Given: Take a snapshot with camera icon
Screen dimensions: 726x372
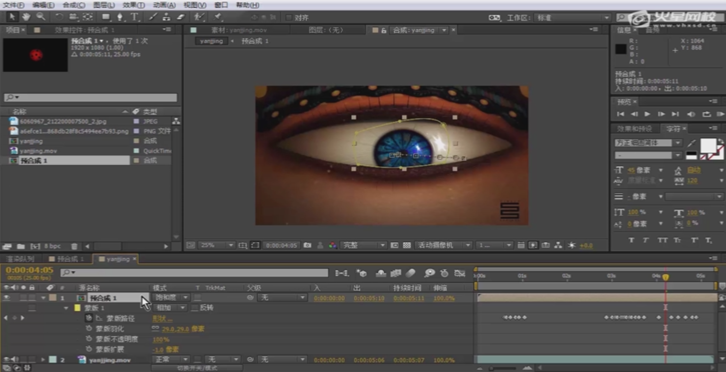Looking at the screenshot, I should [x=307, y=245].
